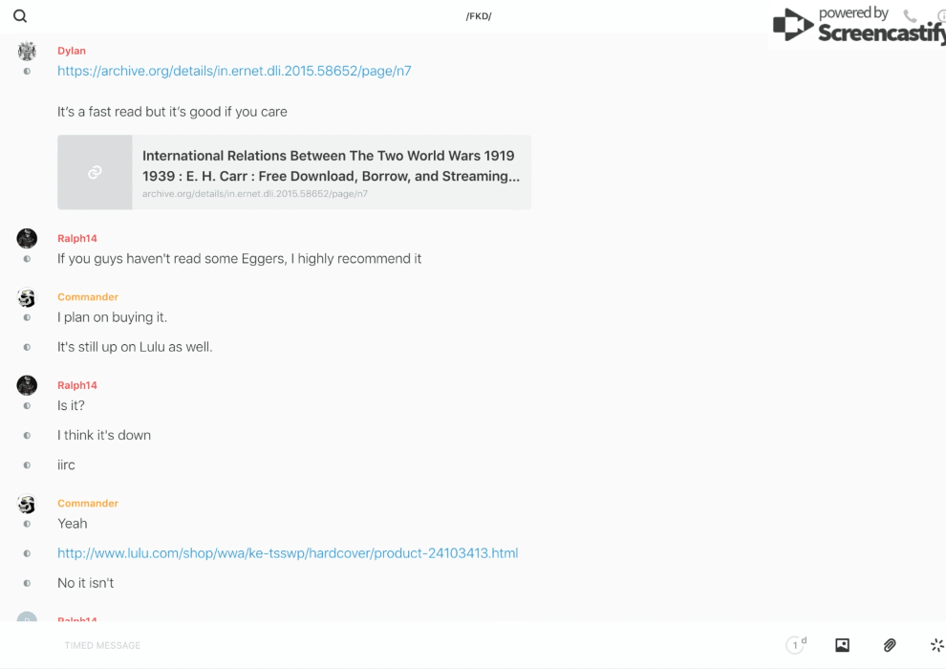946x669 pixels.
Task: Click the Dylan sender name
Action: pyautogui.click(x=72, y=51)
